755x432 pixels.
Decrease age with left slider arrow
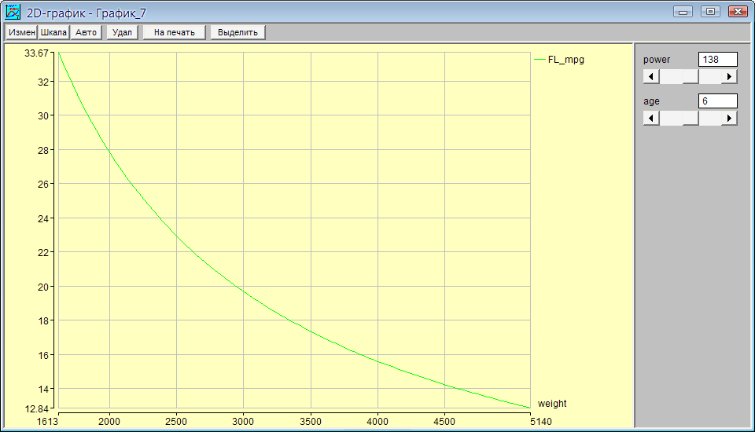click(x=651, y=118)
